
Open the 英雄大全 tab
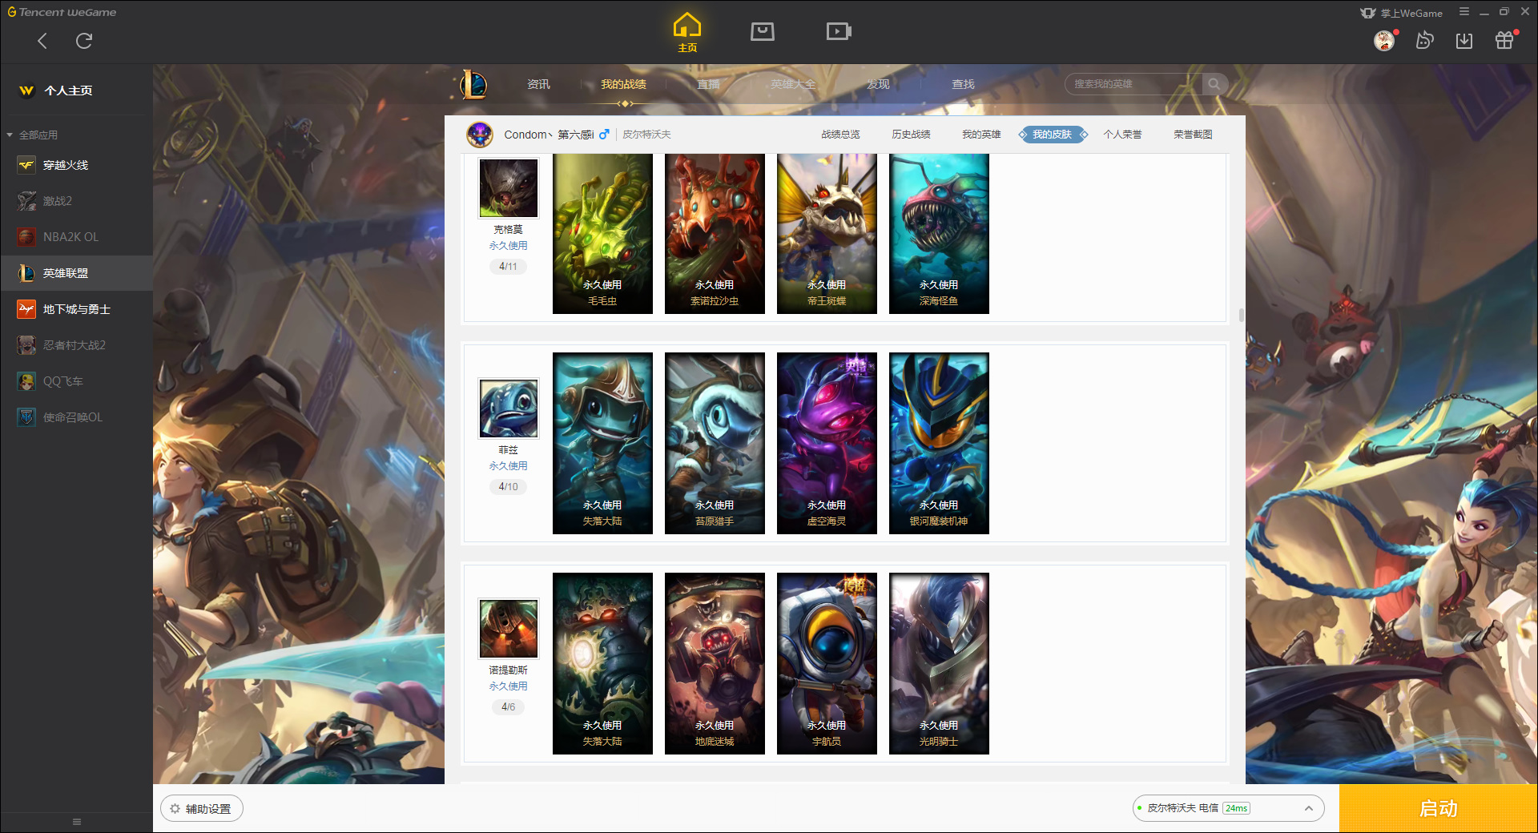pyautogui.click(x=793, y=84)
